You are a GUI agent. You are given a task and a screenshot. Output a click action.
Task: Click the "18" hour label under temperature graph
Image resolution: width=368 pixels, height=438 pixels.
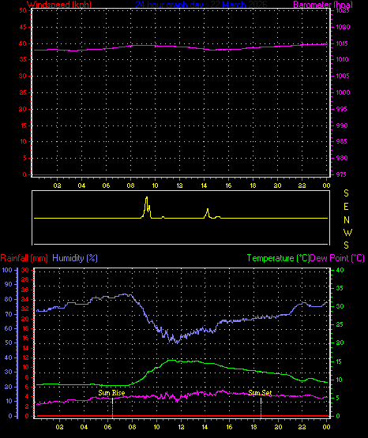[x=253, y=427]
